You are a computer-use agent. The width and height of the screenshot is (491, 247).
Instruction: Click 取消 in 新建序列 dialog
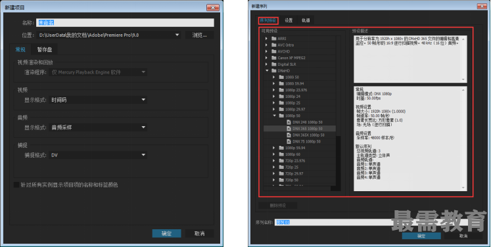coord(463,236)
